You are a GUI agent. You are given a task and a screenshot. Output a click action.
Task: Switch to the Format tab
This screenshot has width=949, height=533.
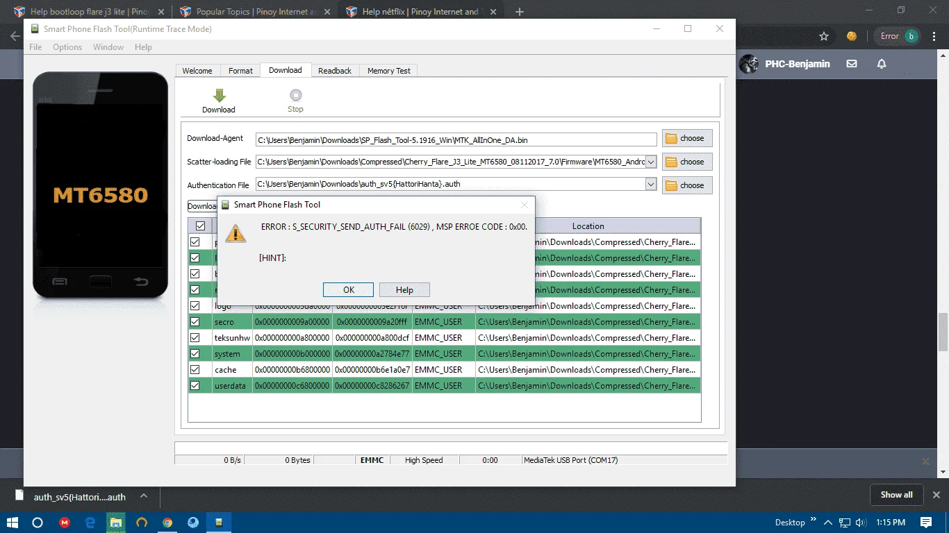[240, 71]
